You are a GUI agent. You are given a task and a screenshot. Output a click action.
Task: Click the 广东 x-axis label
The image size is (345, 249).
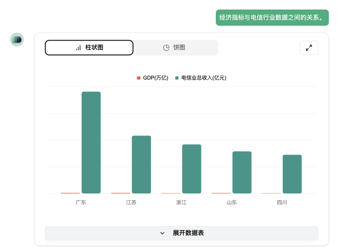(81, 202)
